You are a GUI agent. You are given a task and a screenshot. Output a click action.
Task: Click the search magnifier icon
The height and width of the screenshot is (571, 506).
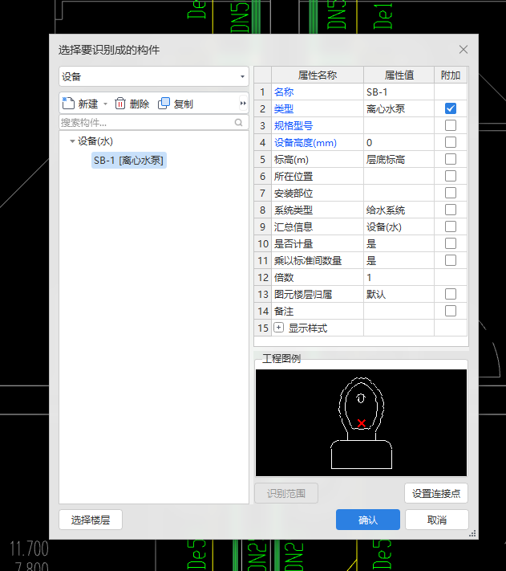[238, 123]
